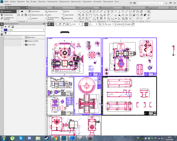The height and width of the screenshot is (141, 177).
Task: Open the СК 0 coordinate system dropdown
Action: pos(79,24)
